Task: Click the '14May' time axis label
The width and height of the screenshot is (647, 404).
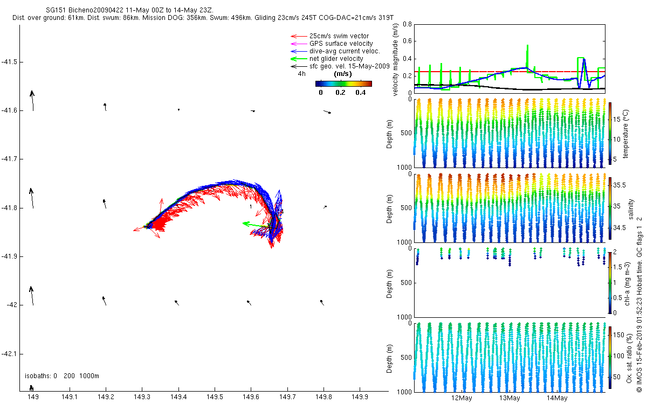Action: pyautogui.click(x=557, y=398)
